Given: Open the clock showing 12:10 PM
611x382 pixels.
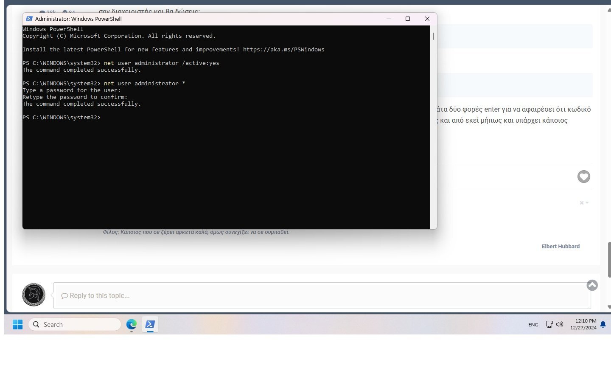Looking at the screenshot, I should [x=583, y=324].
